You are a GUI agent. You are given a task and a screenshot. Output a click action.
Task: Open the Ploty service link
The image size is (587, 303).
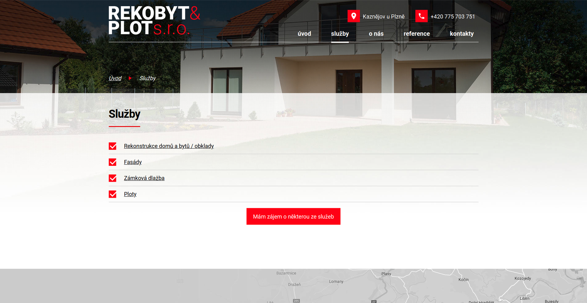pos(130,194)
